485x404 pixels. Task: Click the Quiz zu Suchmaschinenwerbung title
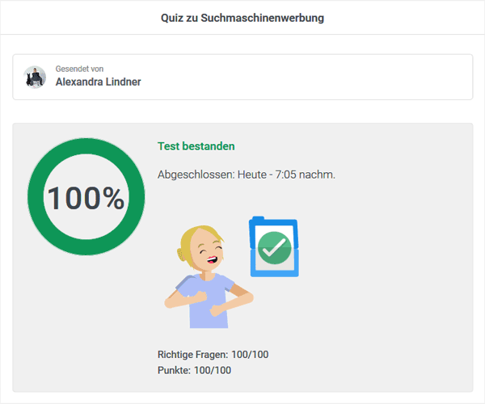point(242,18)
